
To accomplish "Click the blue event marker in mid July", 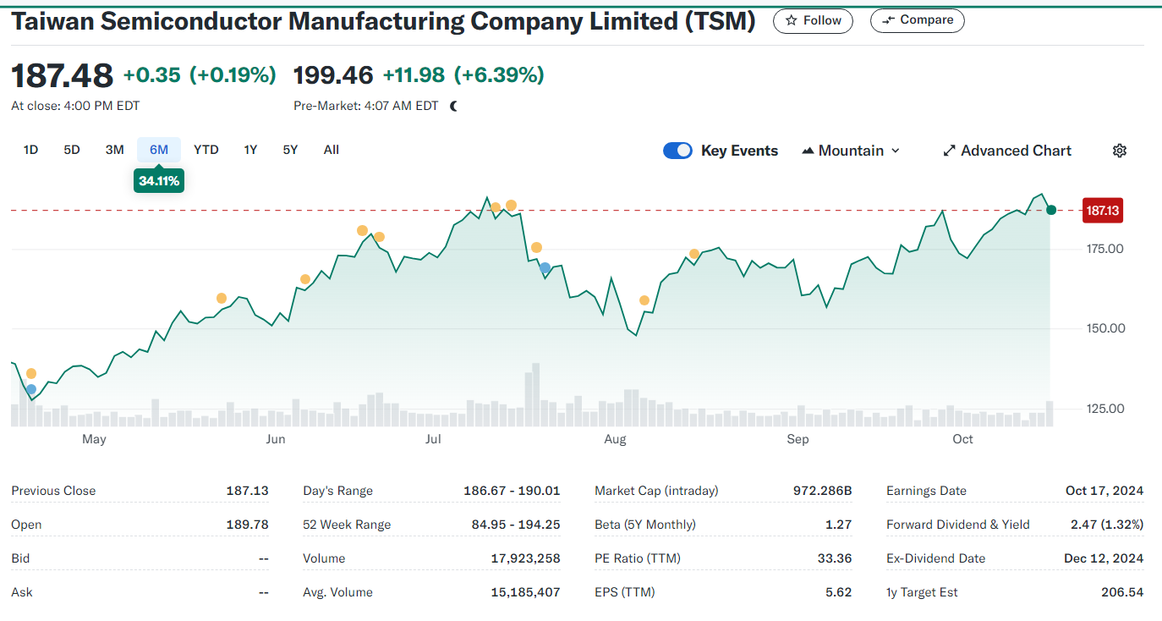I will 545,267.
